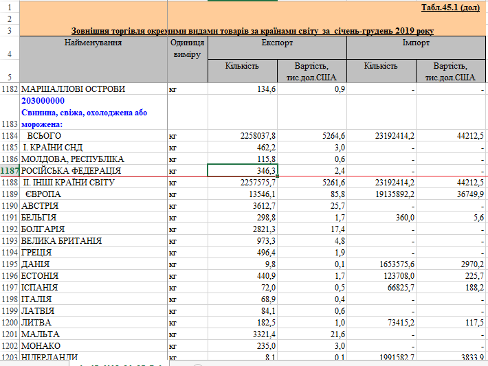Click import value 188,2 for ІСПАНІЯ

pyautogui.click(x=451, y=287)
